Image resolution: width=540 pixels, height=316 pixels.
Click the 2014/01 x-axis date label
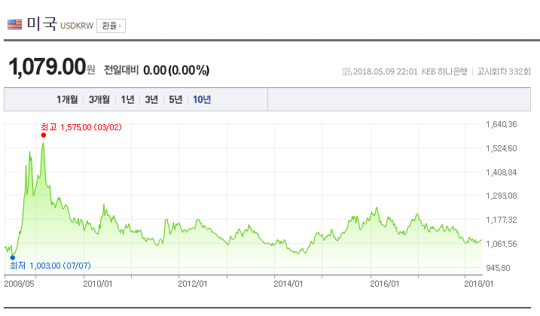[x=288, y=284]
